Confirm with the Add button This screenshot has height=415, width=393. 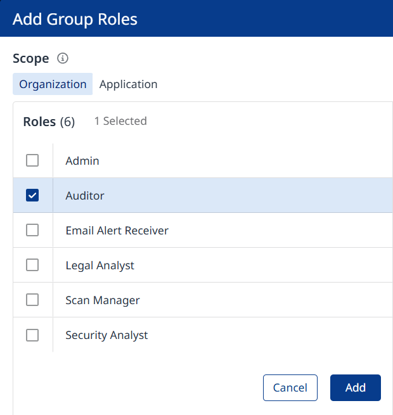pos(355,388)
